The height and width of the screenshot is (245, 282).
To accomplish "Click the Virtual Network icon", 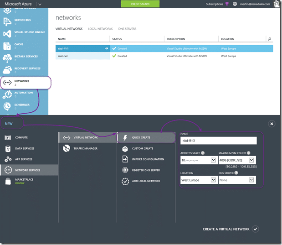I will tap(67, 138).
